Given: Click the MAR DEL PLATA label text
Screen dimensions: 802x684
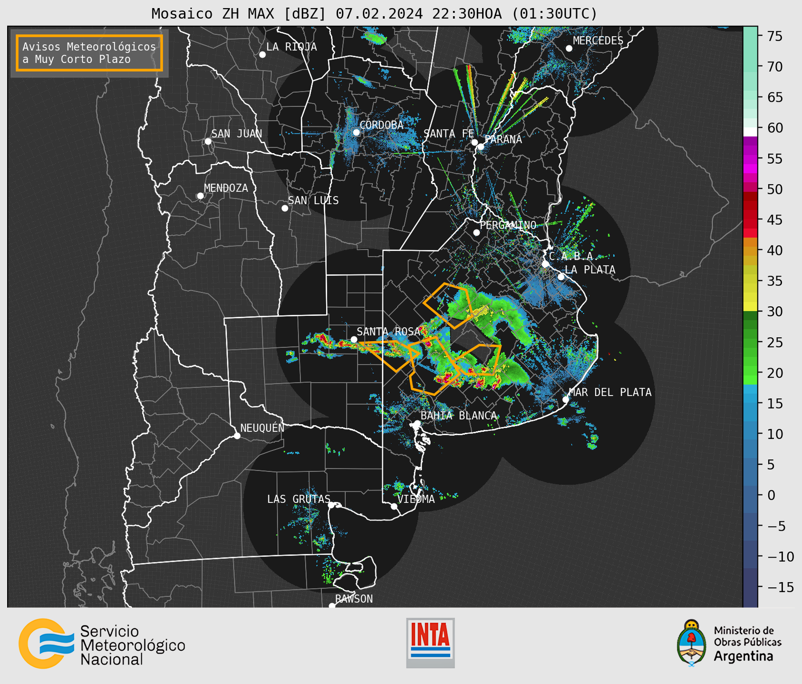Looking at the screenshot, I should (x=610, y=392).
